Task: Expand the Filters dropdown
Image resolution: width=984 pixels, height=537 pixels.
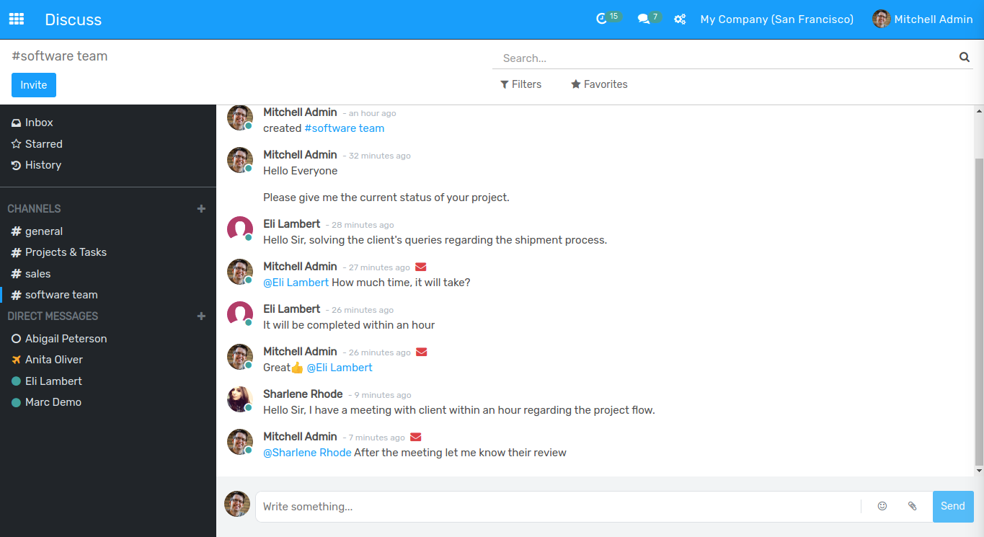Action: point(520,84)
